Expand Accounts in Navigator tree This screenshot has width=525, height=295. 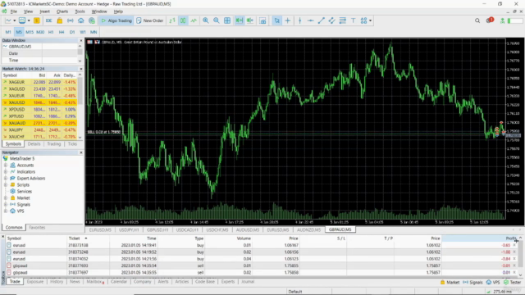click(x=6, y=166)
